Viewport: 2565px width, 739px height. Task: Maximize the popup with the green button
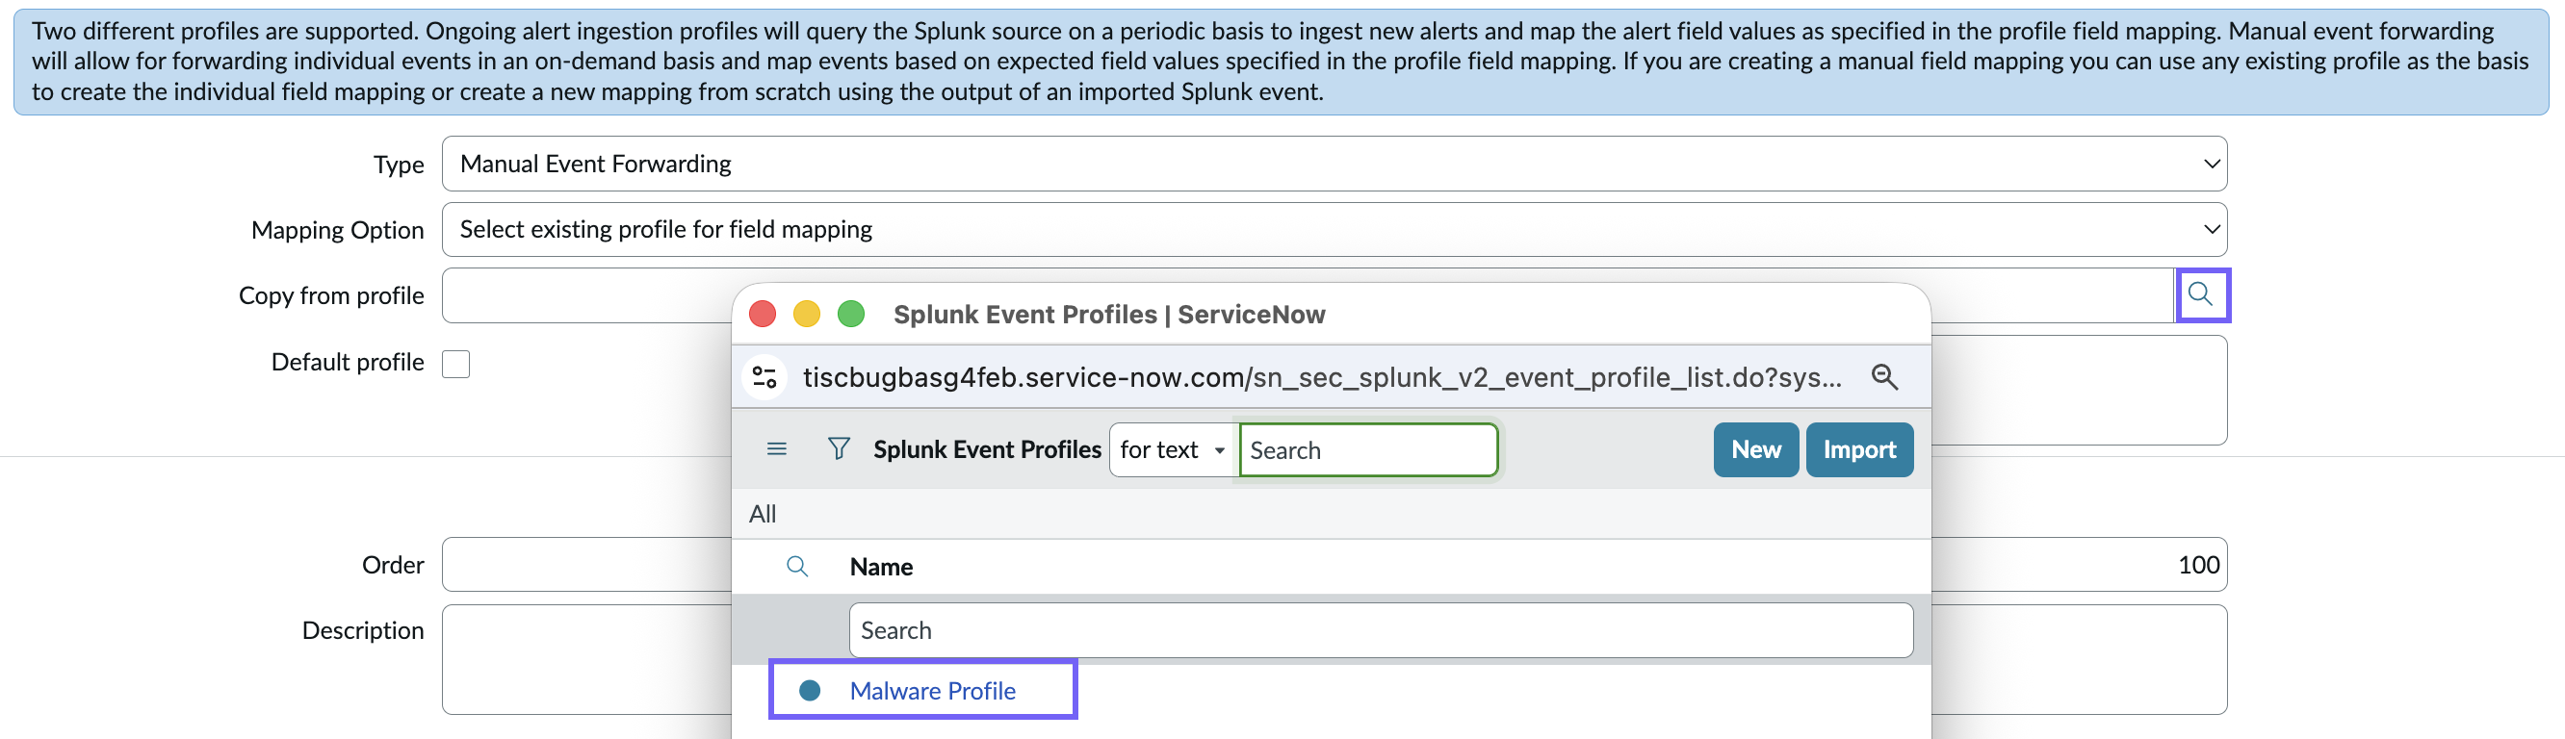pos(850,315)
